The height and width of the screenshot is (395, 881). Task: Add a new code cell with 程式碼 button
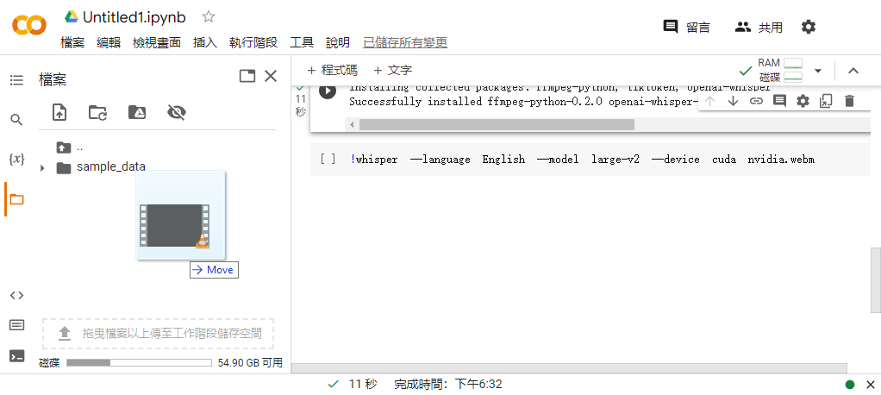click(332, 71)
